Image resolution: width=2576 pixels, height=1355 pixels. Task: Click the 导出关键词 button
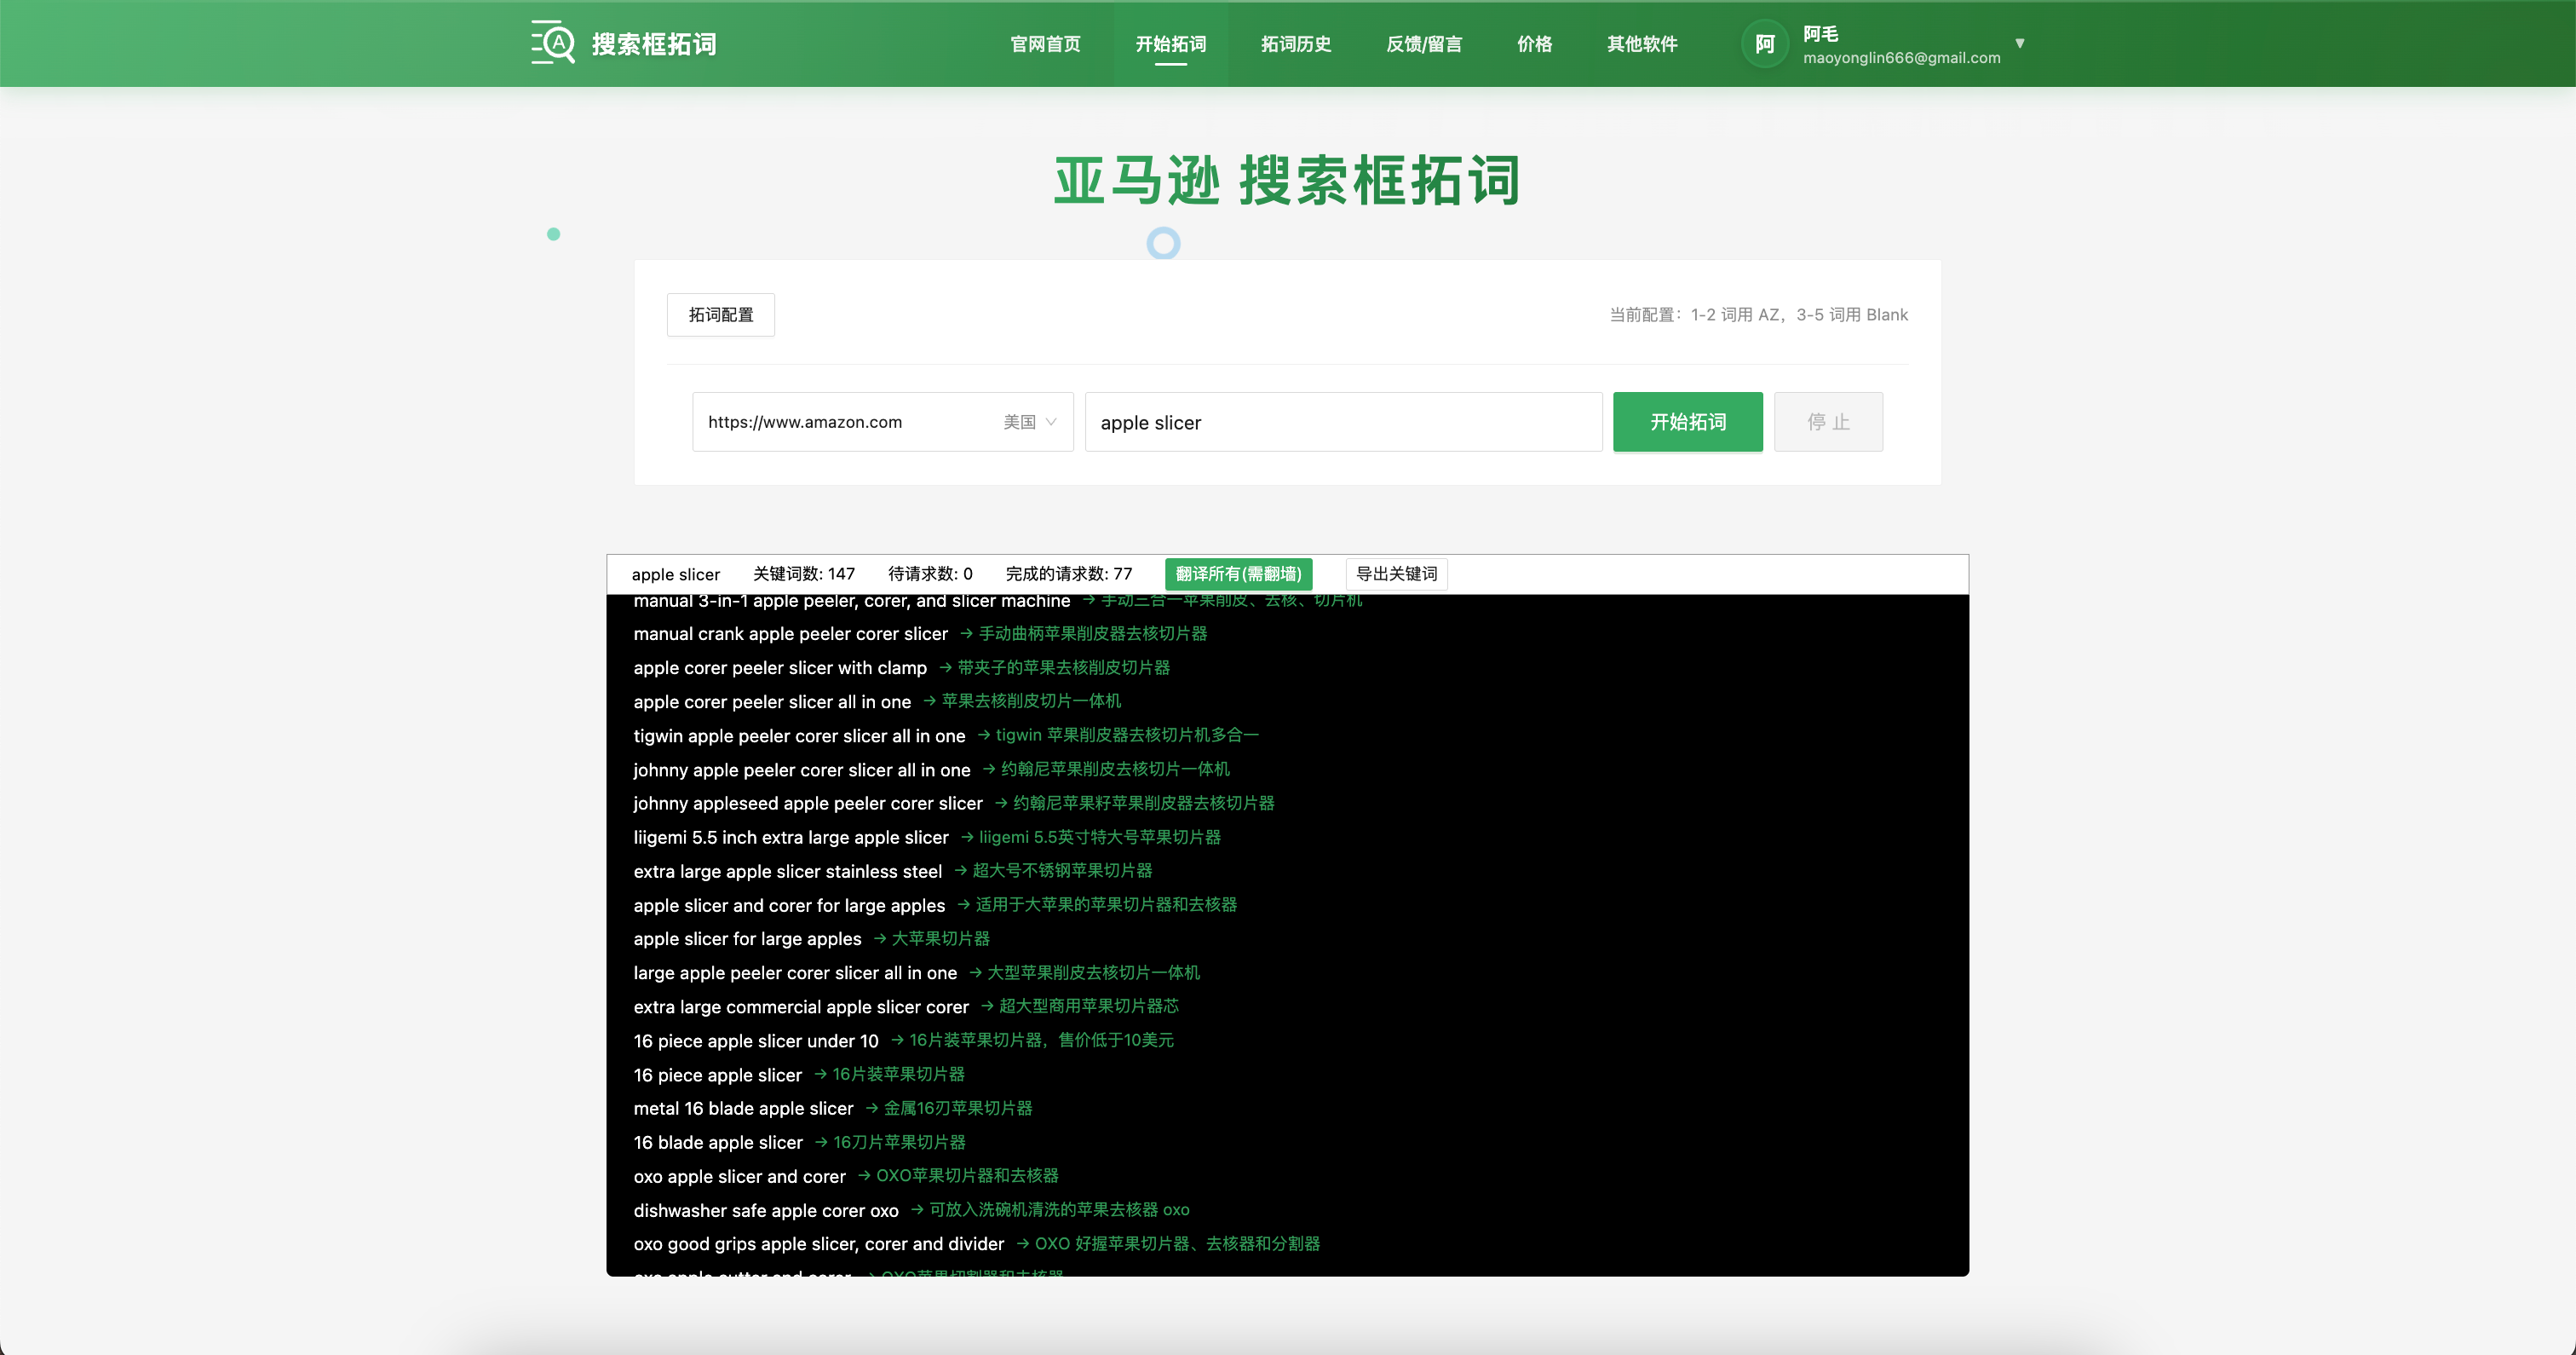(x=1397, y=574)
